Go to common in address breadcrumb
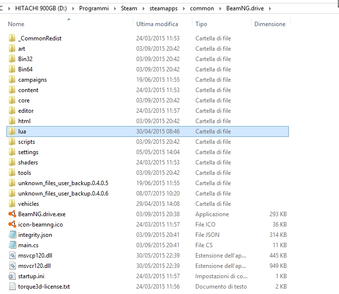Image resolution: width=339 pixels, height=294 pixels. coord(202,8)
